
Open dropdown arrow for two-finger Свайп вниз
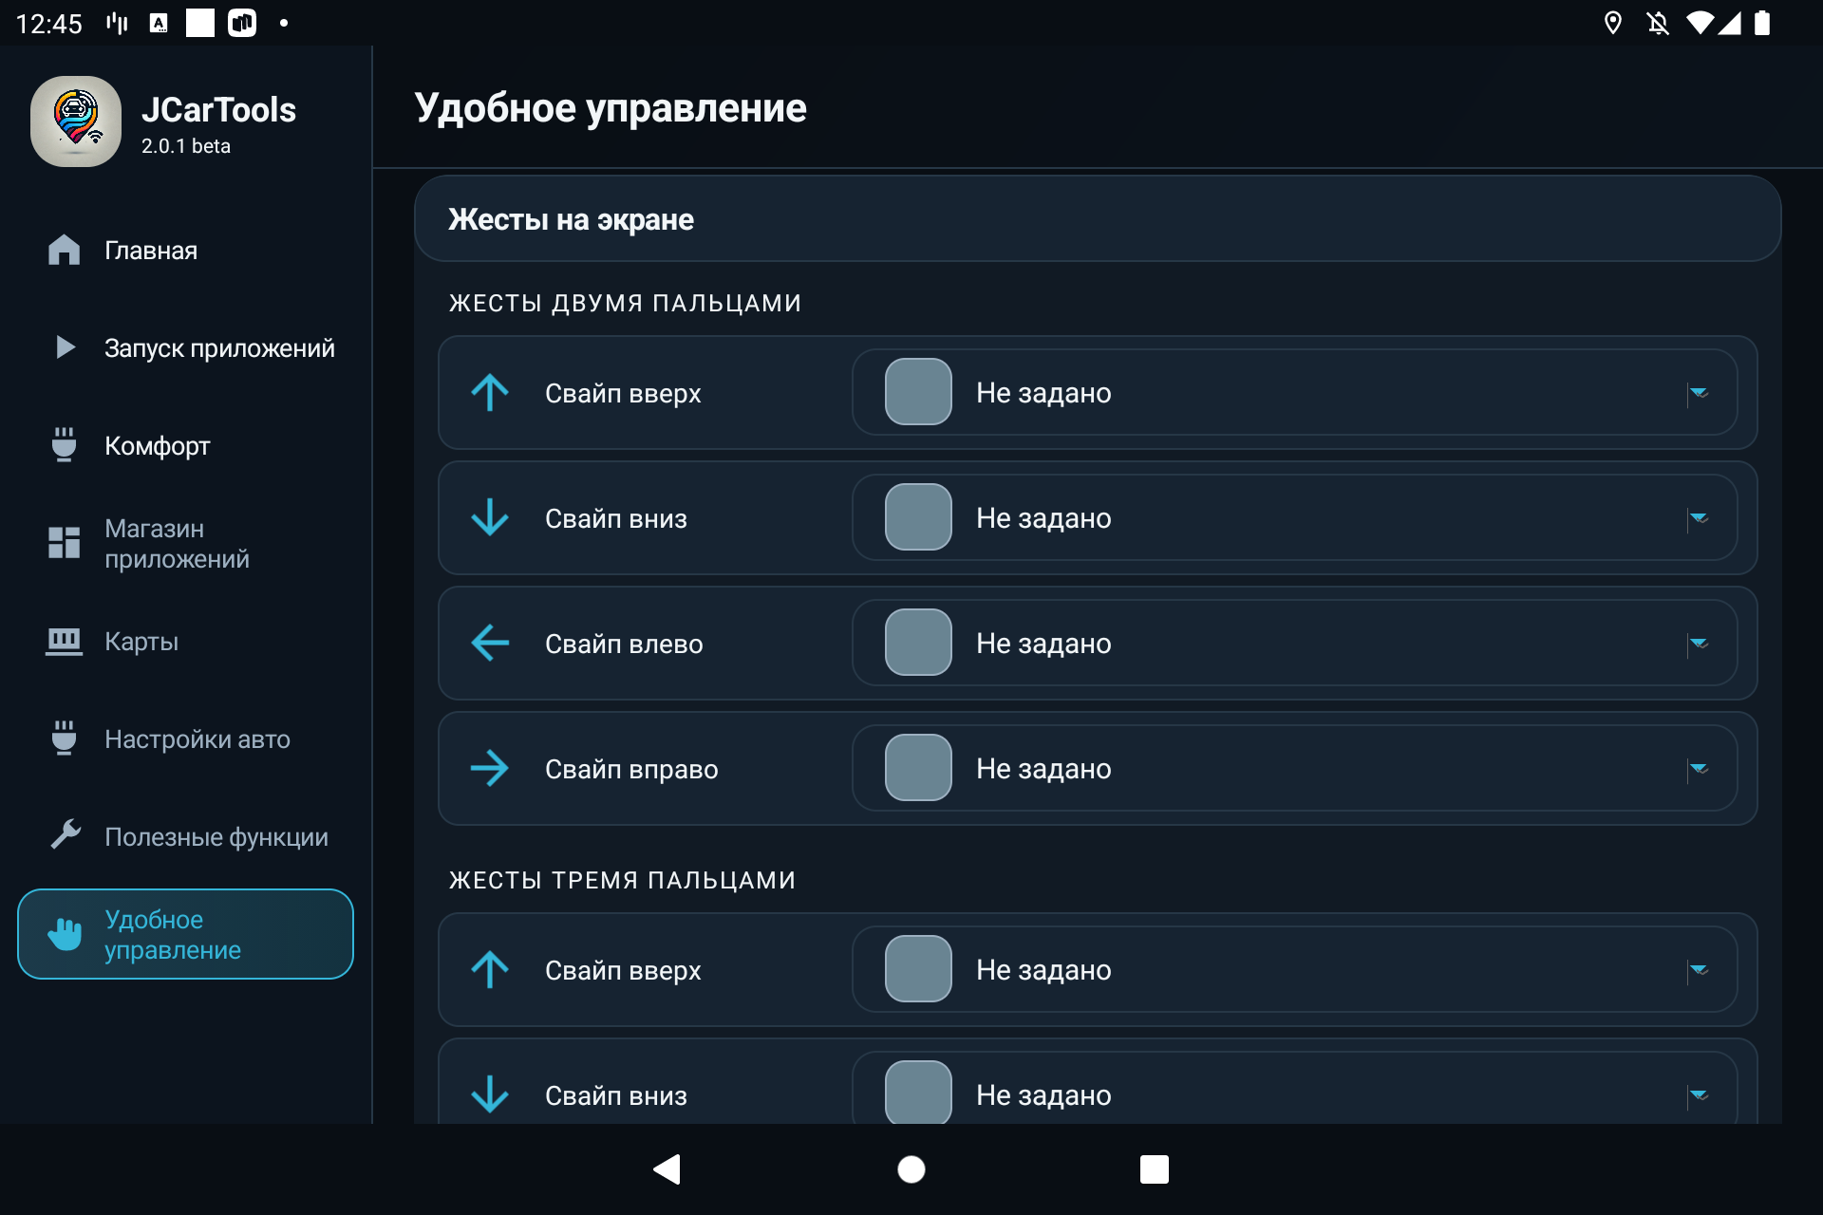click(1699, 518)
